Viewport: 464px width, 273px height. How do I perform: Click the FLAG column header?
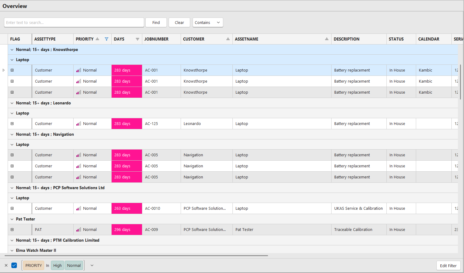[20, 39]
